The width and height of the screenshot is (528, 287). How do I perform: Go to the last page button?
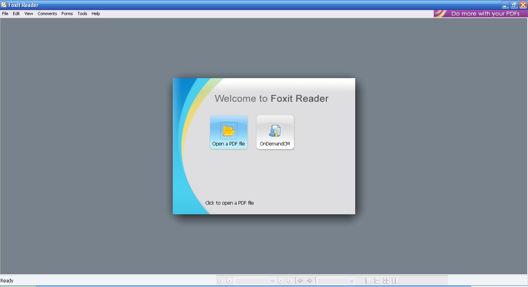click(289, 281)
